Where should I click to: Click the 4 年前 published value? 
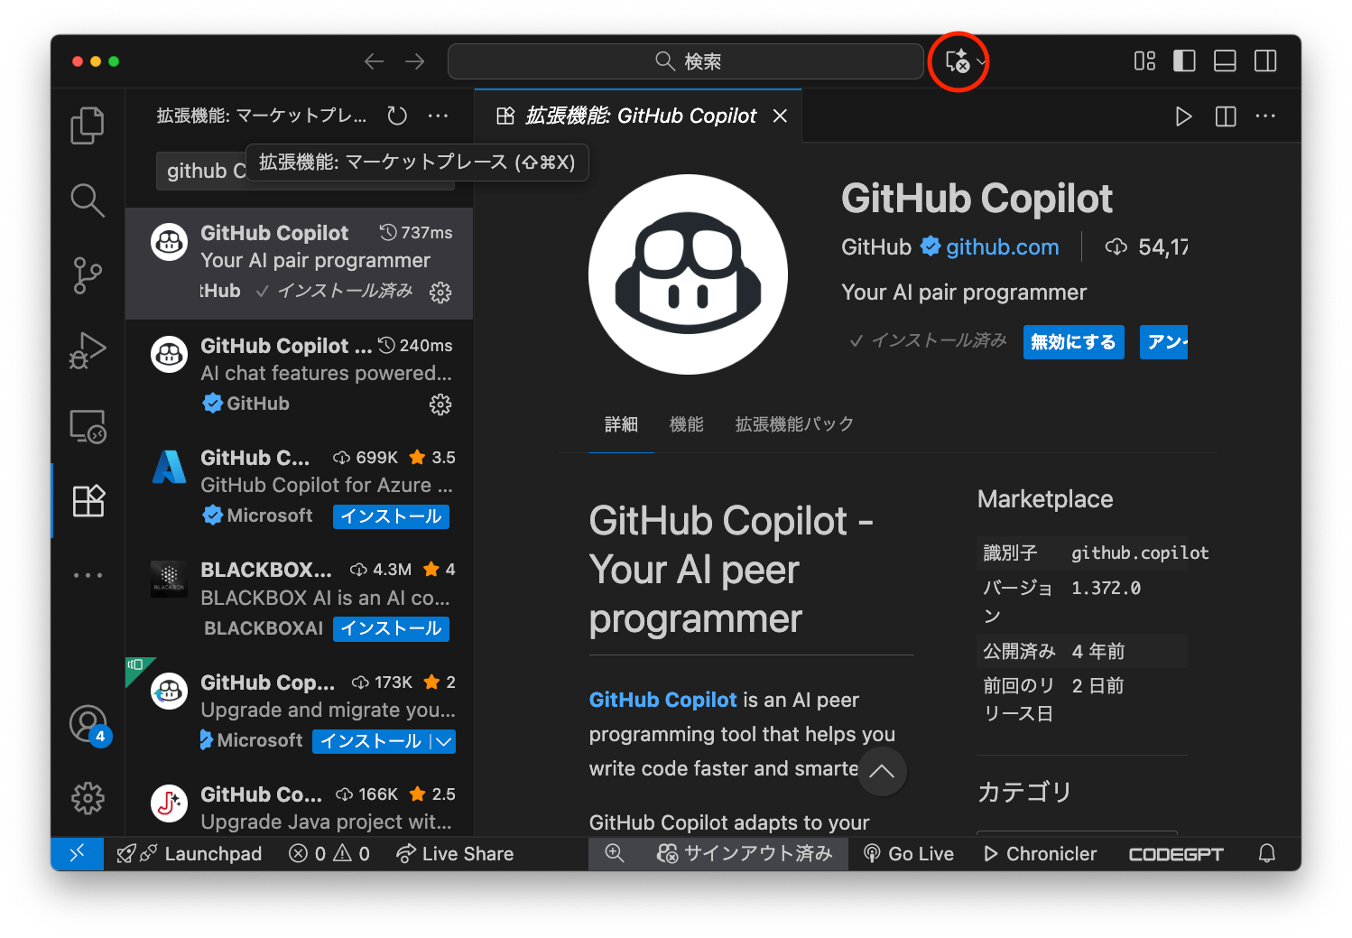click(x=1098, y=651)
